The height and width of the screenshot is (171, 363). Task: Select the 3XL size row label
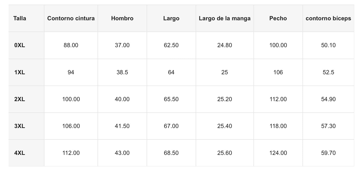20,126
